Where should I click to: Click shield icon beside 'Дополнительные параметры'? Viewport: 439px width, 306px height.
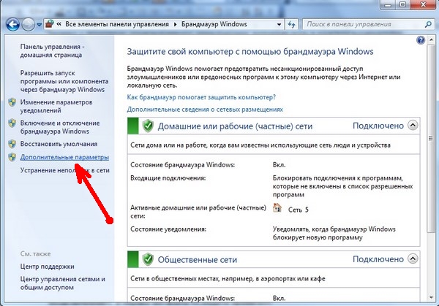pyautogui.click(x=12, y=157)
